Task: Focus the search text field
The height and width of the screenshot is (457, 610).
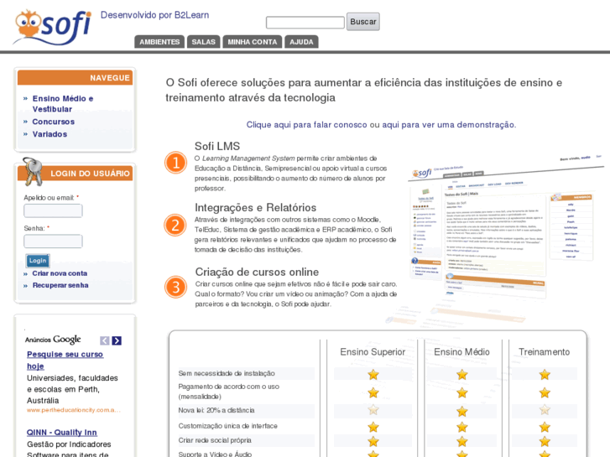Action: [305, 22]
